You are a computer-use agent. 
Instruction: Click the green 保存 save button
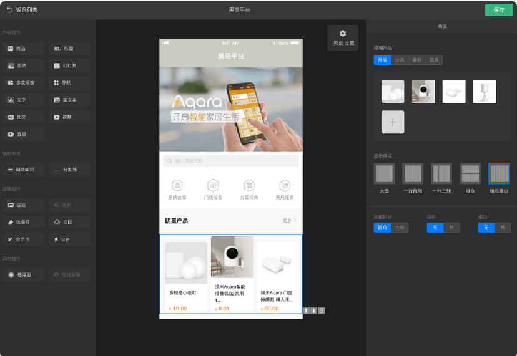[498, 10]
